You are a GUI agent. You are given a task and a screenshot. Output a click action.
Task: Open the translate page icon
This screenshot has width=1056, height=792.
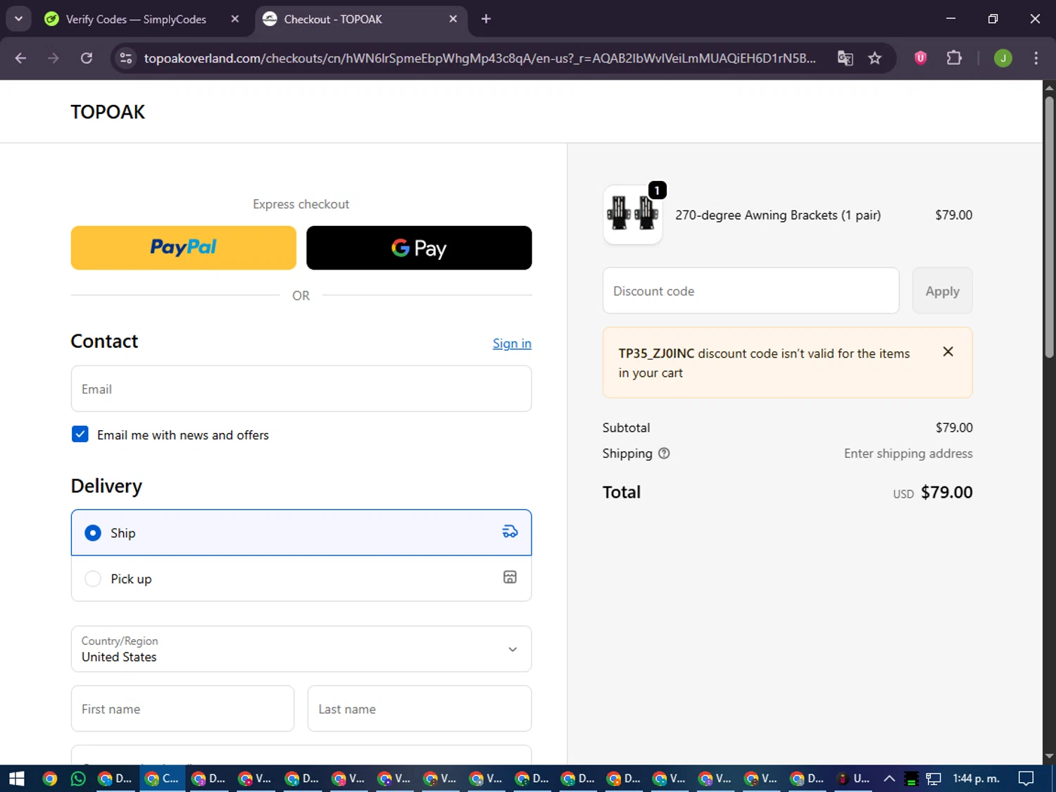point(845,58)
